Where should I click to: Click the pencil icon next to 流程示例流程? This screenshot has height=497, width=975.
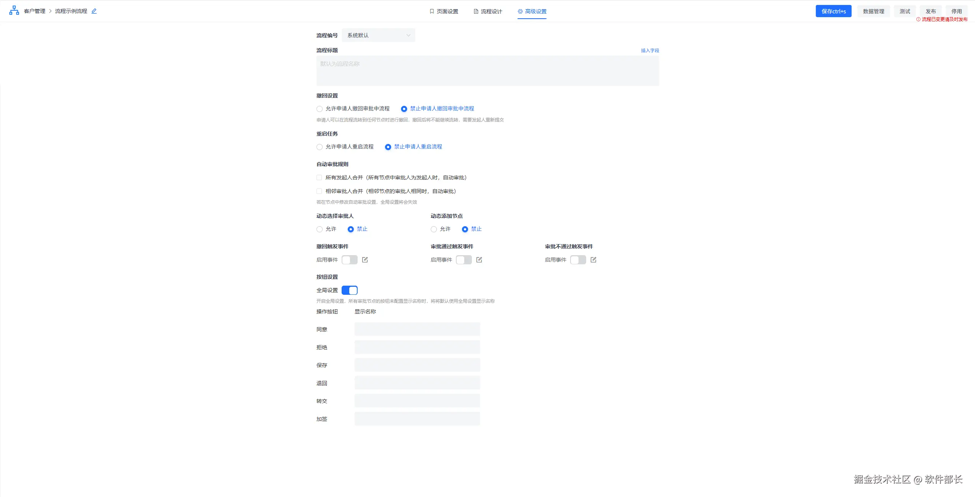pyautogui.click(x=94, y=11)
